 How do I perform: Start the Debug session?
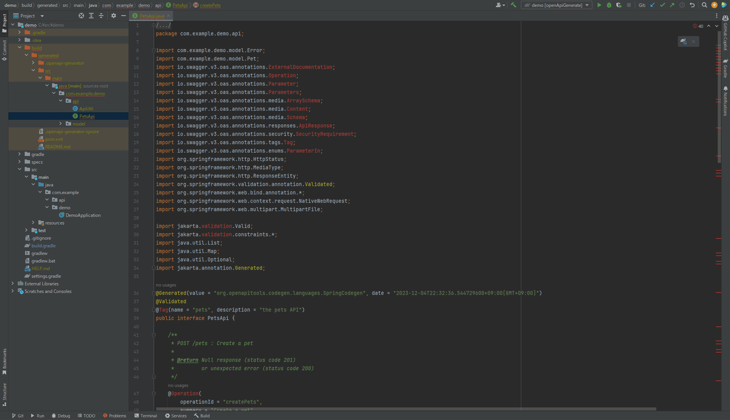[610, 5]
